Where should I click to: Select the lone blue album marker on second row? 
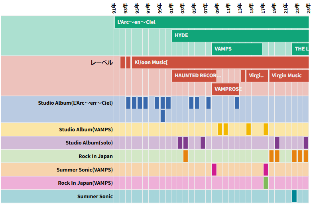click(x=163, y=116)
